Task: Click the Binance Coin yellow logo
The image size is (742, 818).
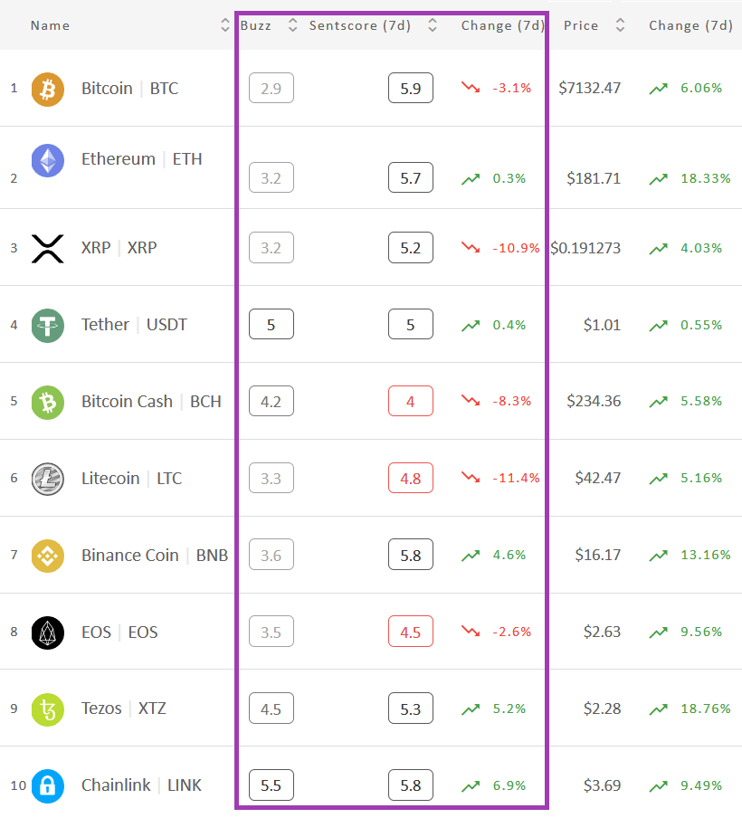Action: point(47,556)
